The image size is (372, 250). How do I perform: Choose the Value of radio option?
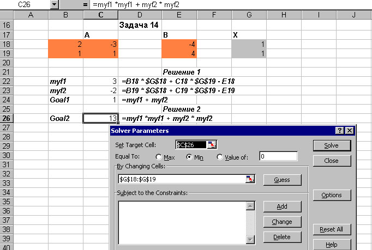click(x=220, y=157)
